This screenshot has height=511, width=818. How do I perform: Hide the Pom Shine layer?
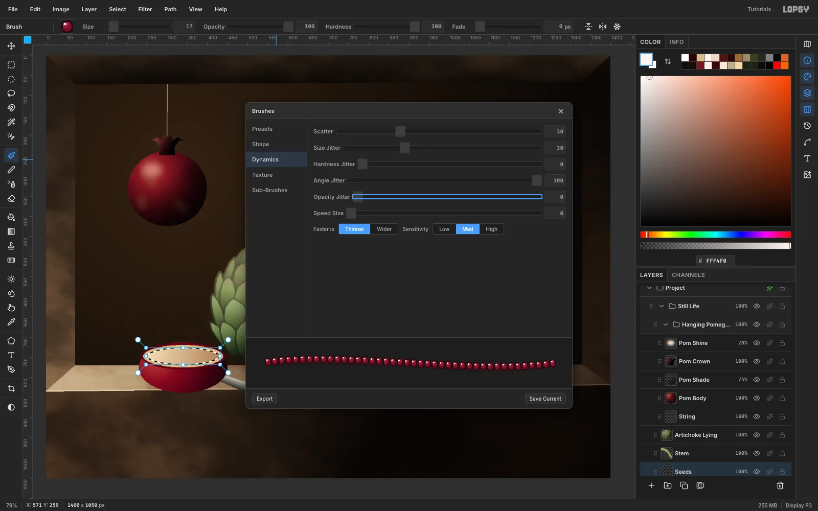757,343
